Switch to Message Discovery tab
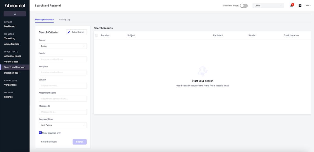Image resolution: width=314 pixels, height=152 pixels. 44,20
